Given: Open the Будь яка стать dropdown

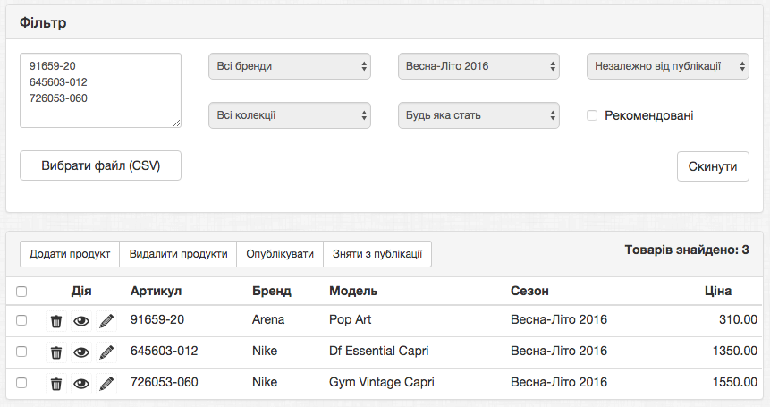Looking at the screenshot, I should pyautogui.click(x=478, y=114).
